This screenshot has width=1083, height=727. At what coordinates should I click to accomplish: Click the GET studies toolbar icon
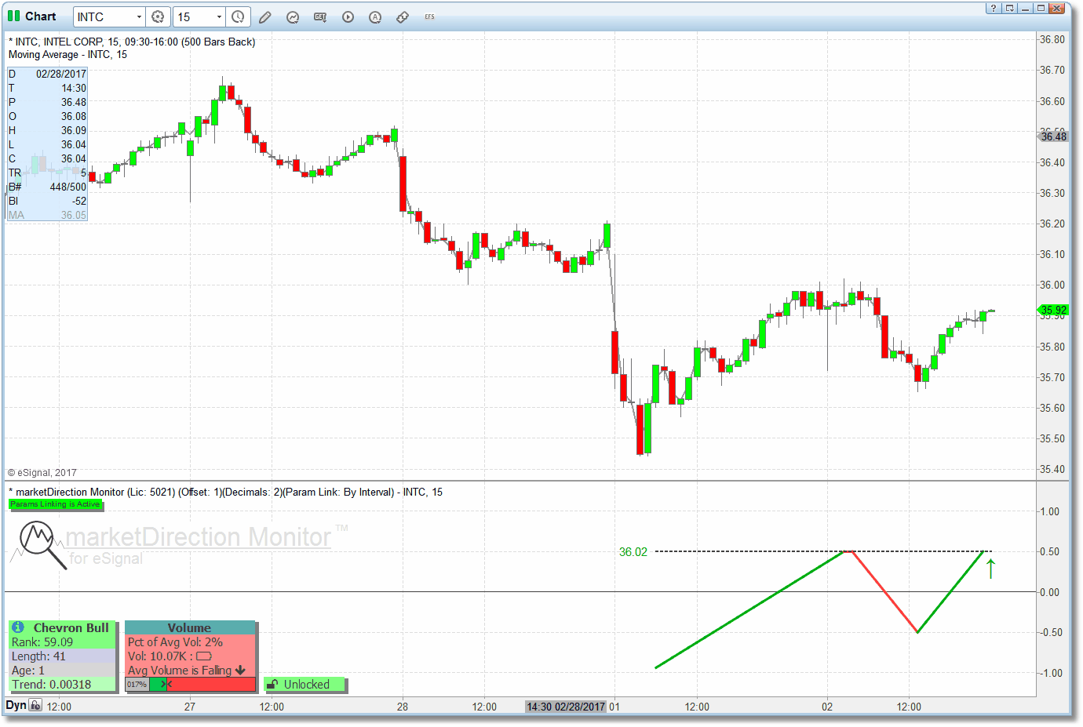click(320, 16)
